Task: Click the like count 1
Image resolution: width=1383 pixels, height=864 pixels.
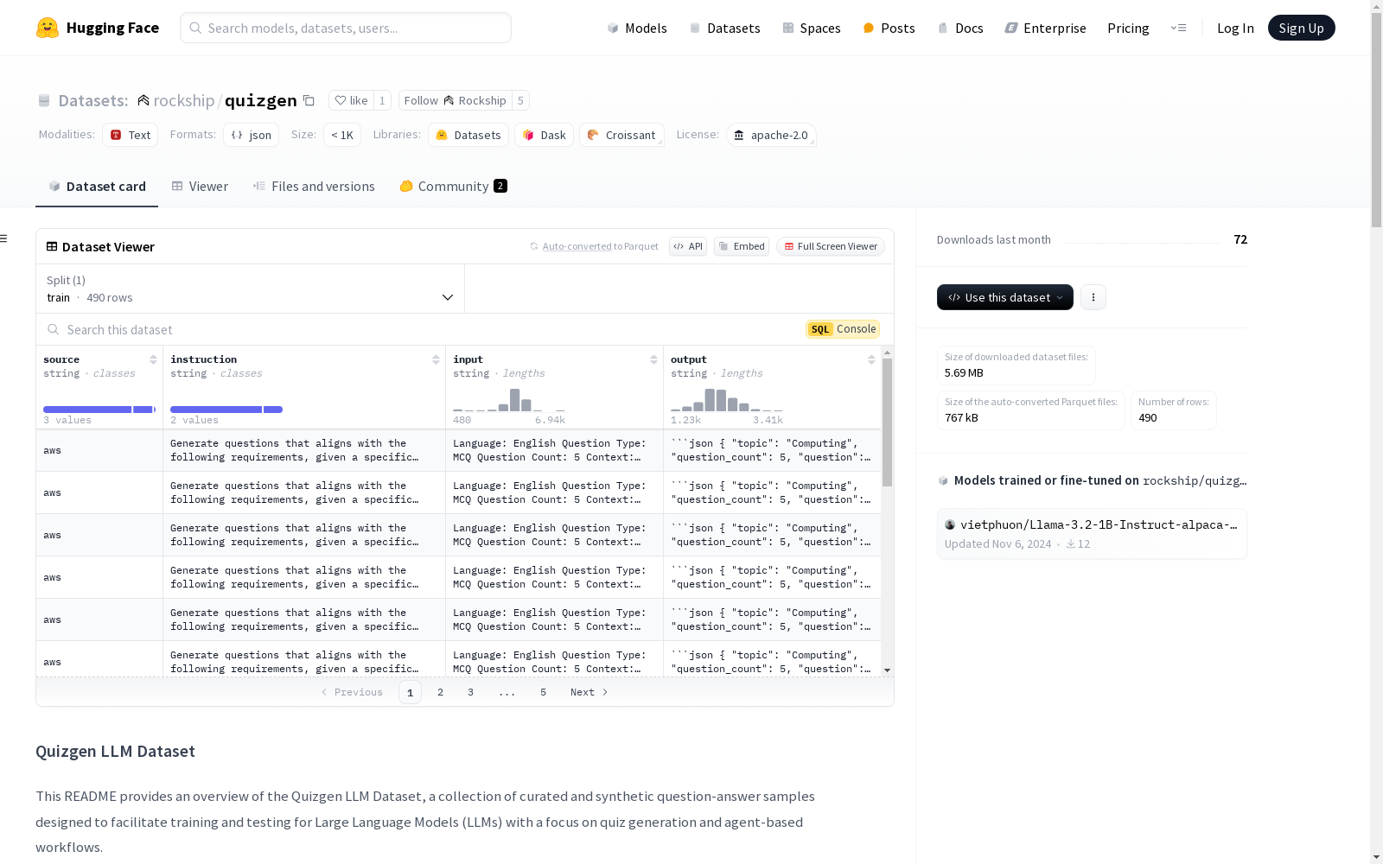Action: (x=382, y=100)
